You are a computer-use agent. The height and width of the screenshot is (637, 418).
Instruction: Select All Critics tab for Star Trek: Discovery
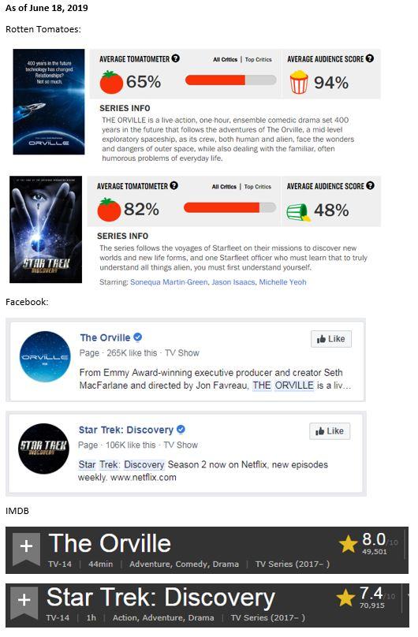pos(224,187)
